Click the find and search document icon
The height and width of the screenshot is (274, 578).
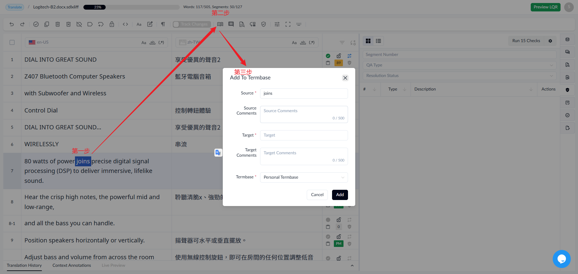[x=242, y=24]
